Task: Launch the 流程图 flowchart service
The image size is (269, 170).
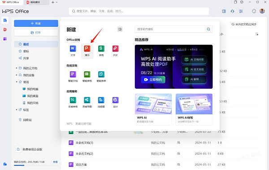Action: (x=101, y=102)
